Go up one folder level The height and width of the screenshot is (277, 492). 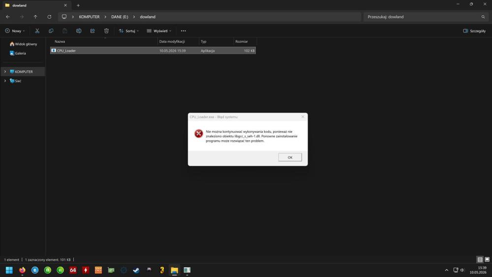tap(35, 17)
